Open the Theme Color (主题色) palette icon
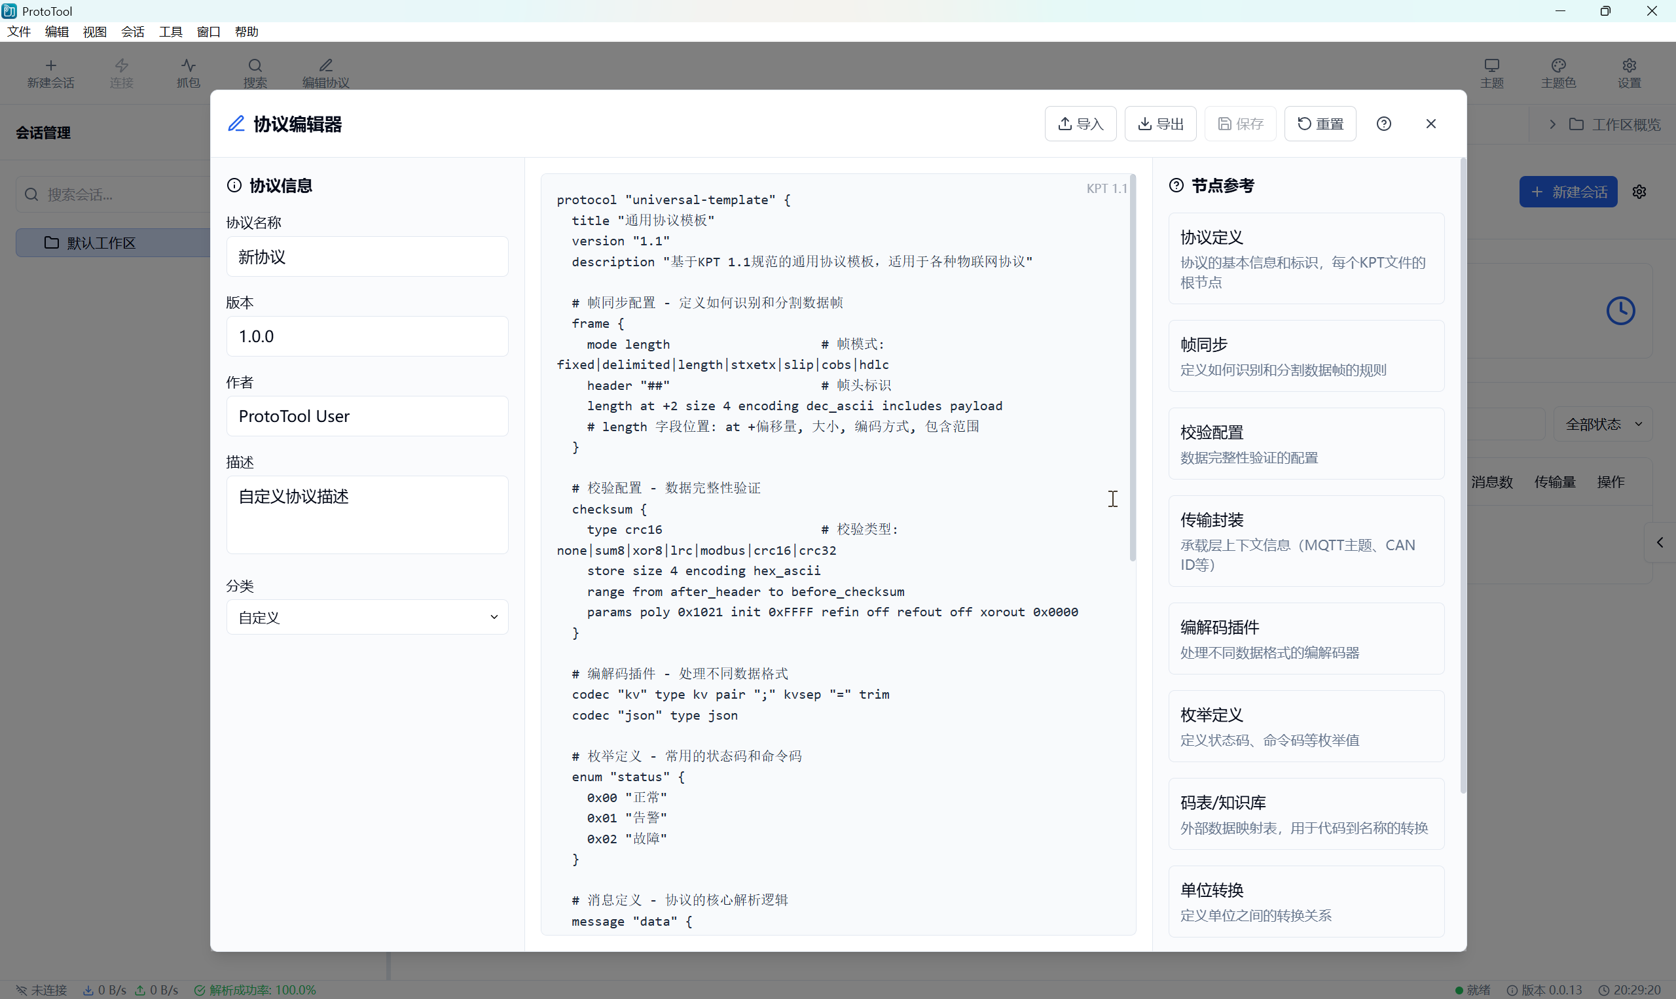 (1558, 73)
